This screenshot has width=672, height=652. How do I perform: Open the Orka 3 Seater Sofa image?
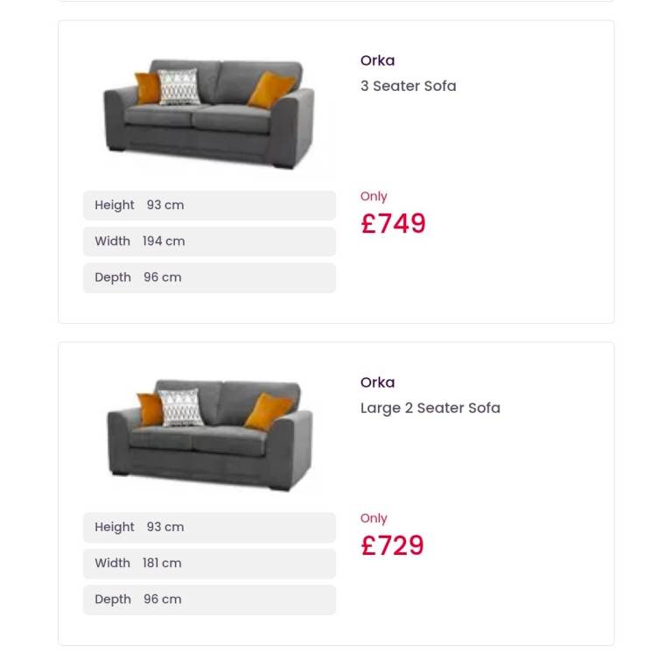click(x=209, y=109)
